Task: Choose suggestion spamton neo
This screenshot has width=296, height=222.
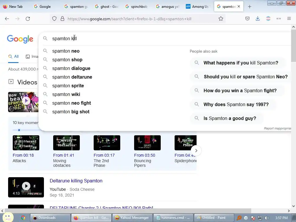Action: pyautogui.click(x=66, y=51)
